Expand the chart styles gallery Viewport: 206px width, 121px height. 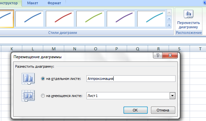(x=169, y=25)
